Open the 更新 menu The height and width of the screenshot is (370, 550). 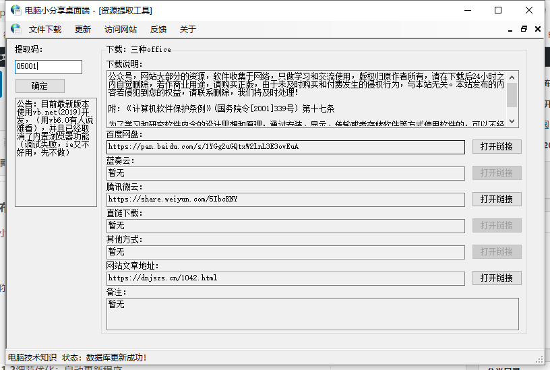click(83, 30)
